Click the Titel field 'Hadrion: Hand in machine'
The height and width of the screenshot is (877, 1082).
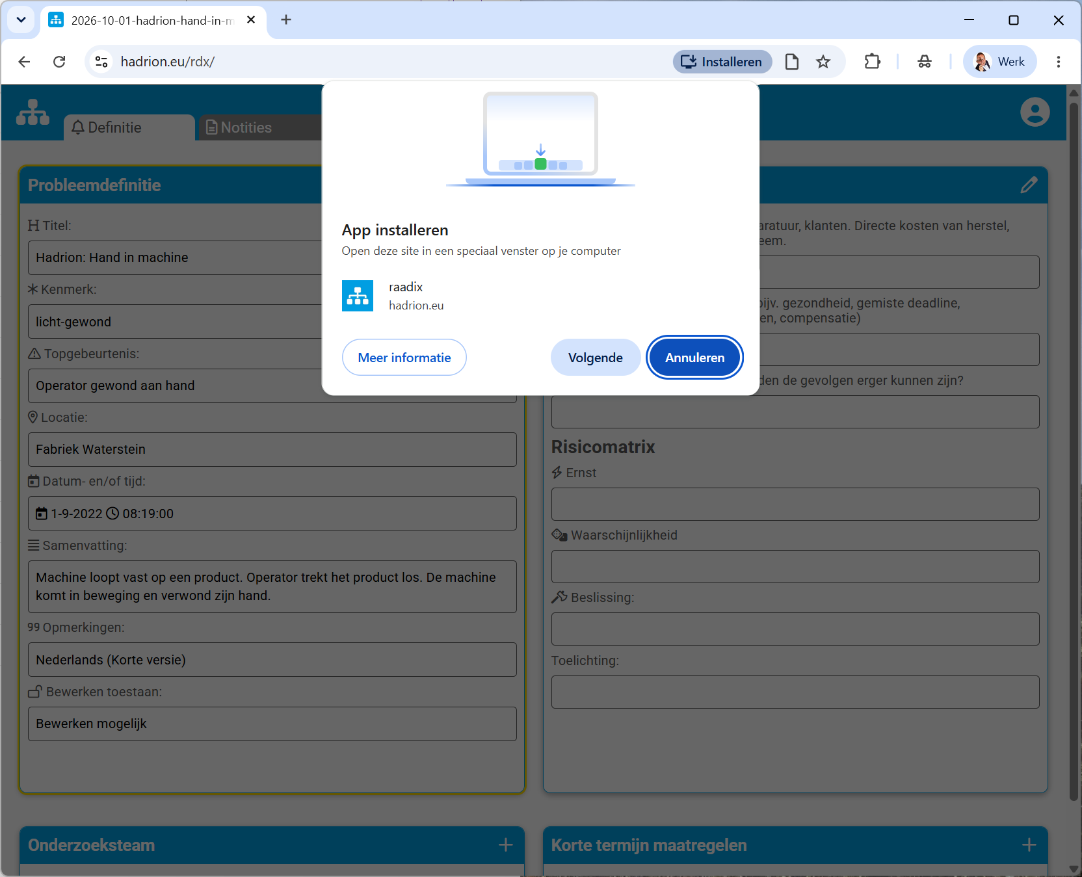175,257
